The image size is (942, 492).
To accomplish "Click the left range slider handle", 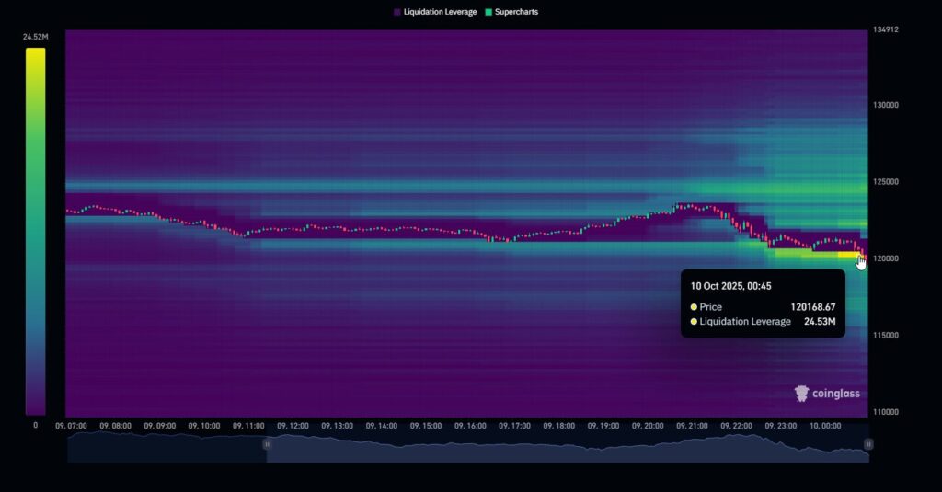I will 268,444.
